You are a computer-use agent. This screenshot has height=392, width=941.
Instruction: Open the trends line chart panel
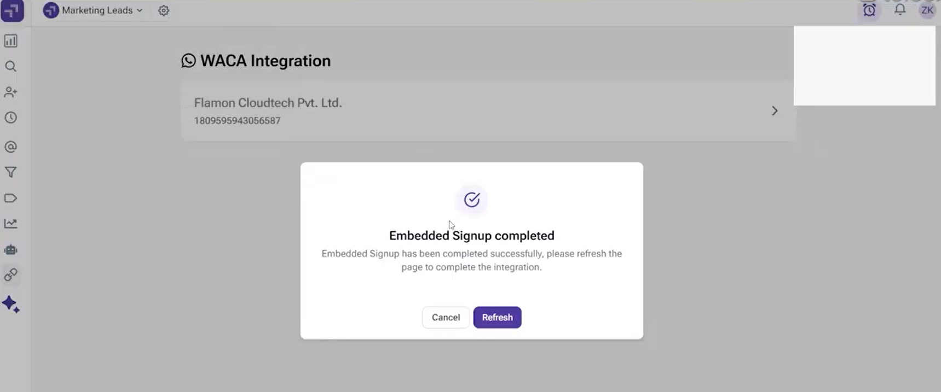point(11,223)
